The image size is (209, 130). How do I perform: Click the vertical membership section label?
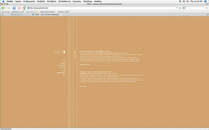pos(75,55)
